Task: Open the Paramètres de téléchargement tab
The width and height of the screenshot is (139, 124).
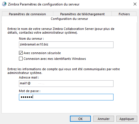Action: pyautogui.click(x=82, y=14)
